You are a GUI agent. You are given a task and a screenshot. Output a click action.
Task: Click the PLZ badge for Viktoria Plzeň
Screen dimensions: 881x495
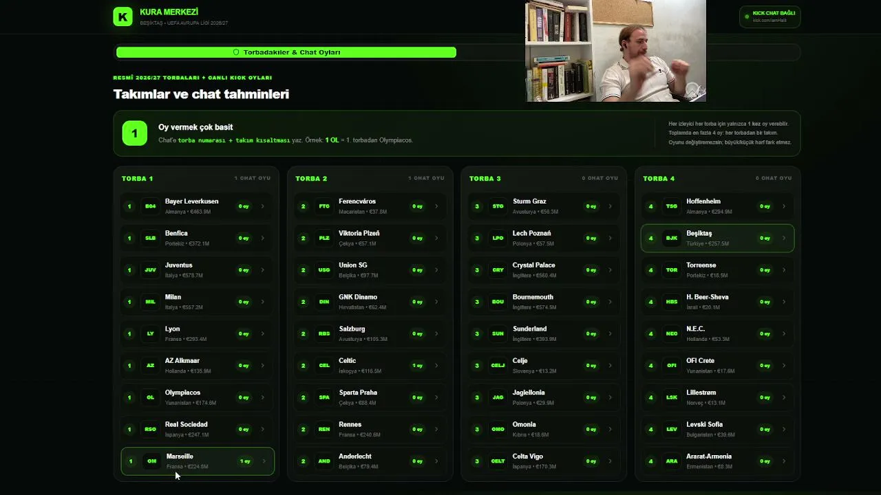pyautogui.click(x=324, y=238)
